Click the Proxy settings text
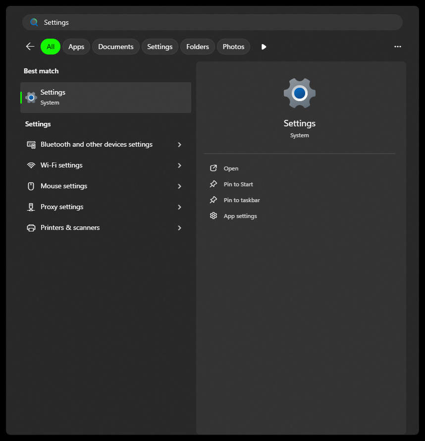This screenshot has width=425, height=441. (x=62, y=207)
